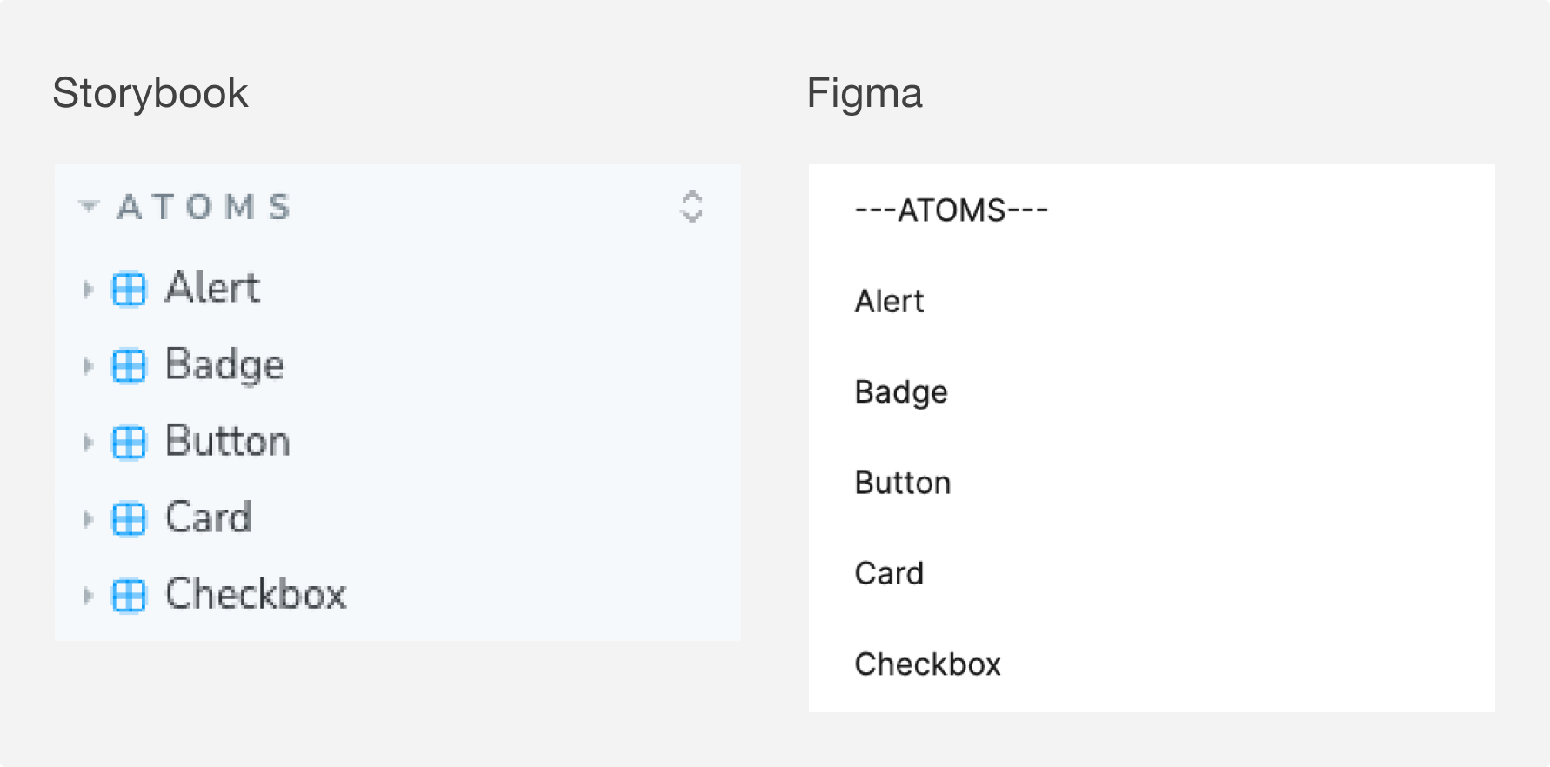The height and width of the screenshot is (767, 1550).
Task: Click the Badge component grid icon
Action: pyautogui.click(x=129, y=366)
